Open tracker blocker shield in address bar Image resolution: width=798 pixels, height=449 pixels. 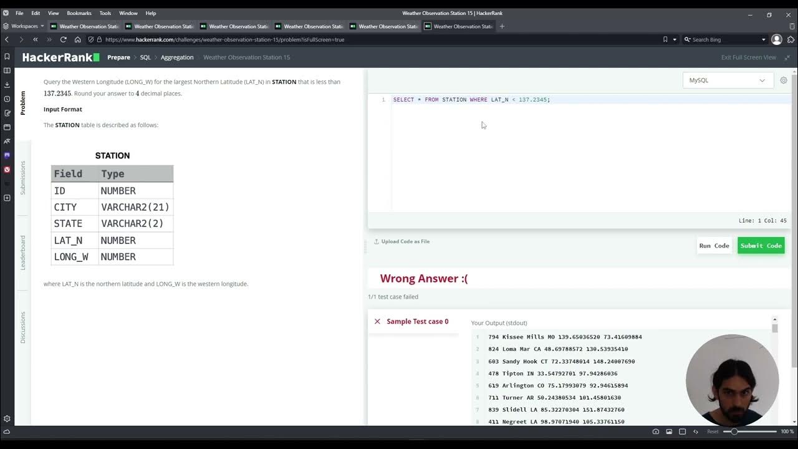pos(91,39)
